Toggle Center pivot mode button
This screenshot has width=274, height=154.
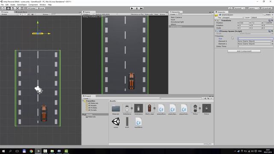pyautogui.click(x=32, y=9)
